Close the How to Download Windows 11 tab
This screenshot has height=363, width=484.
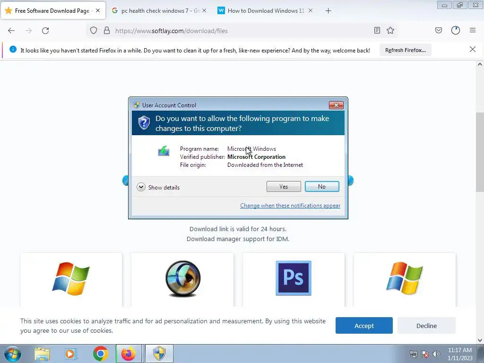[311, 10]
